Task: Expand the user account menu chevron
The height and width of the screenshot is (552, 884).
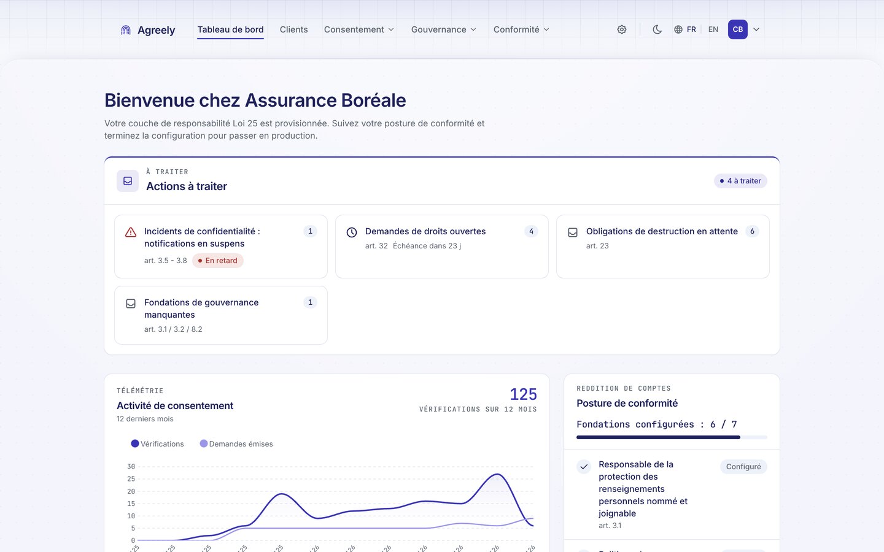Action: 756,29
